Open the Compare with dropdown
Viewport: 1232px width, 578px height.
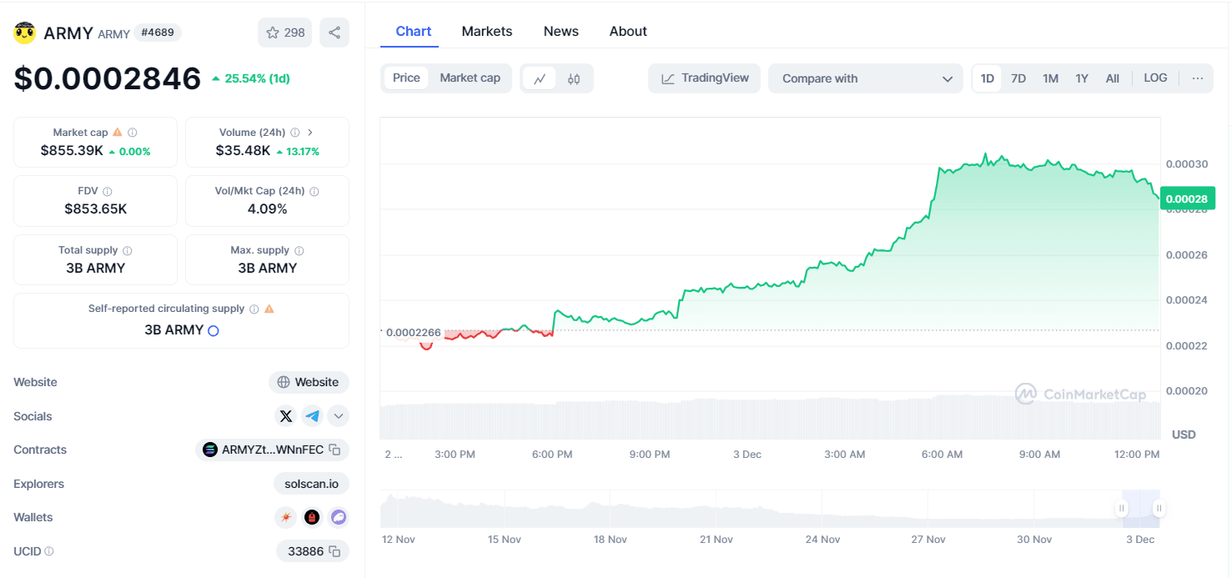[x=866, y=78]
